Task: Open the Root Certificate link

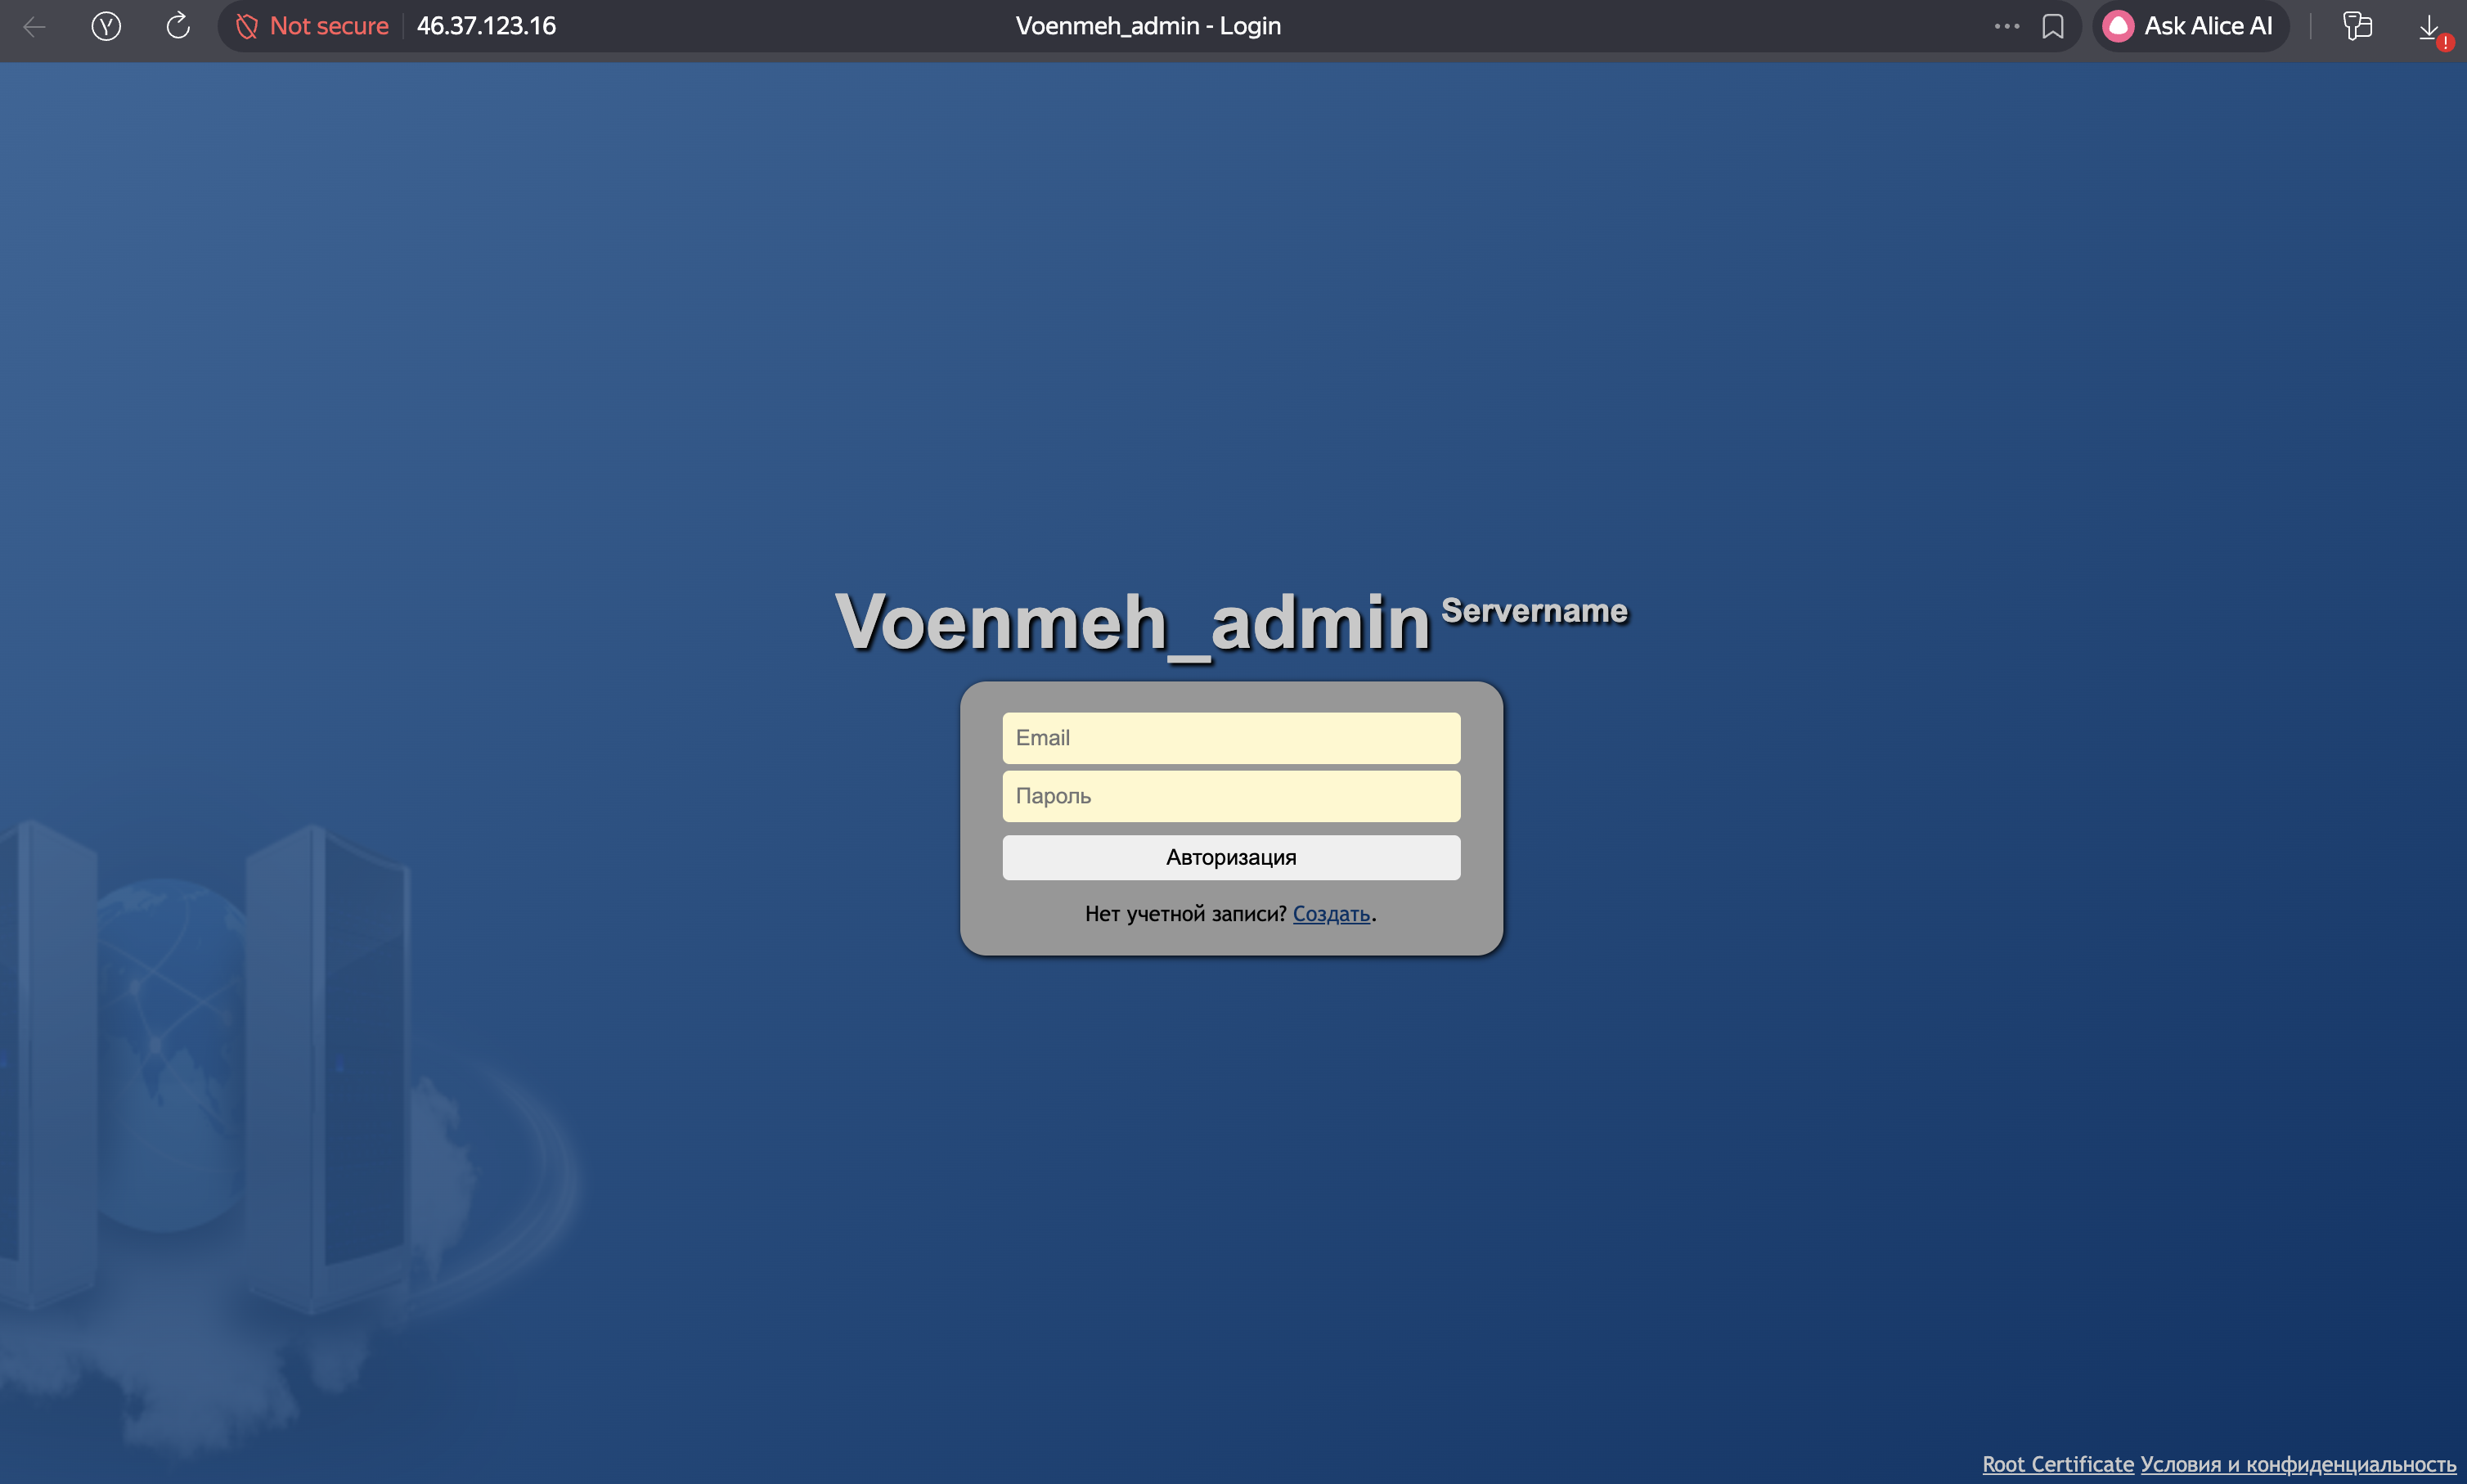Action: (2057, 1464)
